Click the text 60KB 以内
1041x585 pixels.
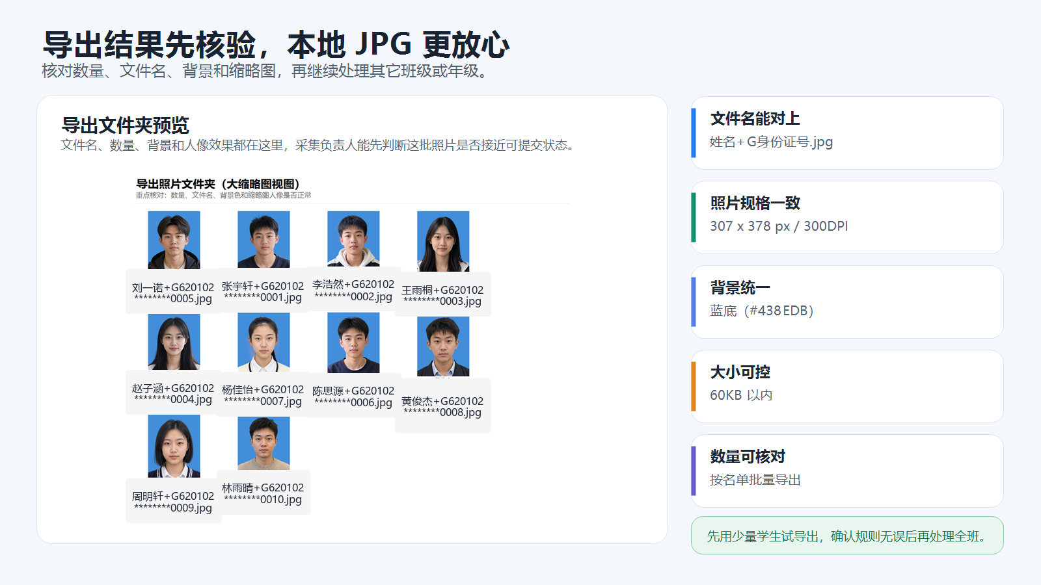click(741, 395)
